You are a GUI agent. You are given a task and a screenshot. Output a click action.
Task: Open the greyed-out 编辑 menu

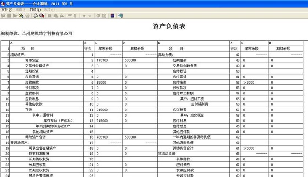coord(21,10)
